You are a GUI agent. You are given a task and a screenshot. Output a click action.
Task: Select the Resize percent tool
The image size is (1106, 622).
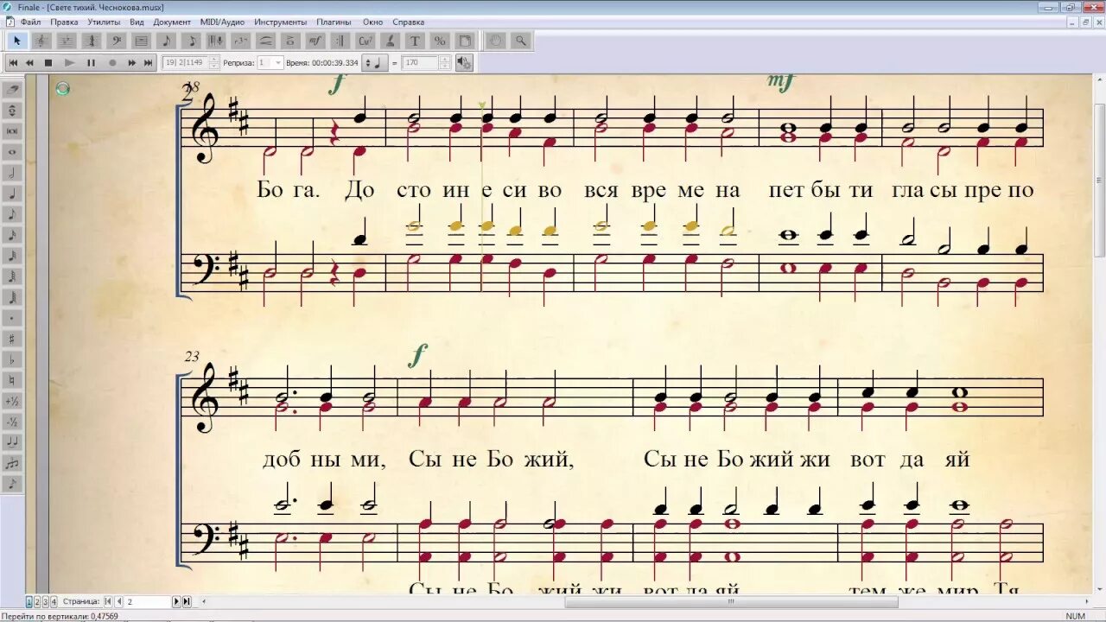click(440, 41)
